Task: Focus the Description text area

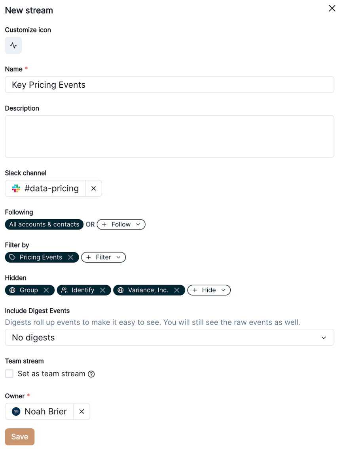Action: [x=169, y=136]
